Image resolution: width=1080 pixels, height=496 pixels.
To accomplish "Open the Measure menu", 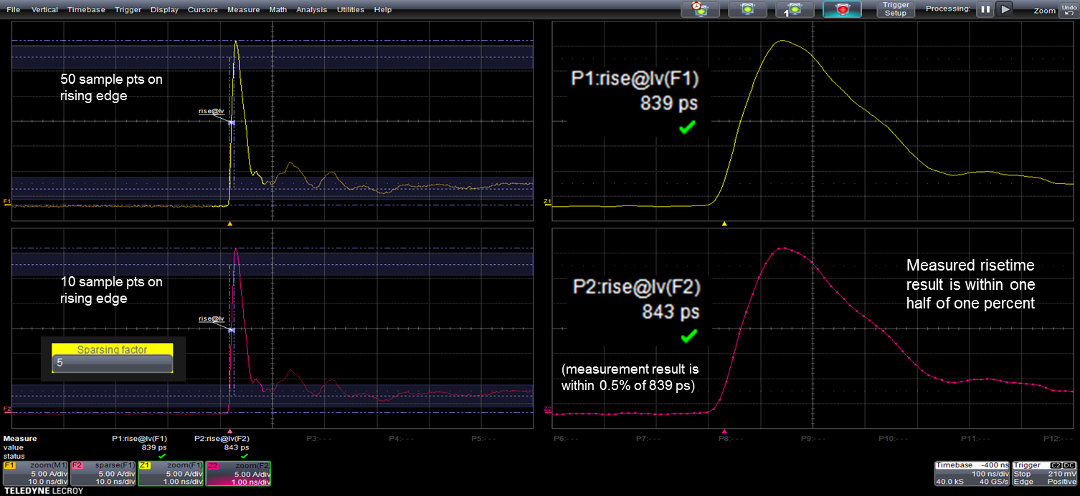I will [x=243, y=9].
